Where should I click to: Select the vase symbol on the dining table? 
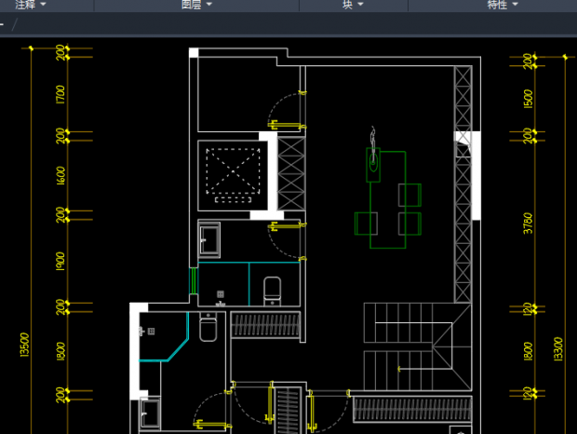(373, 154)
